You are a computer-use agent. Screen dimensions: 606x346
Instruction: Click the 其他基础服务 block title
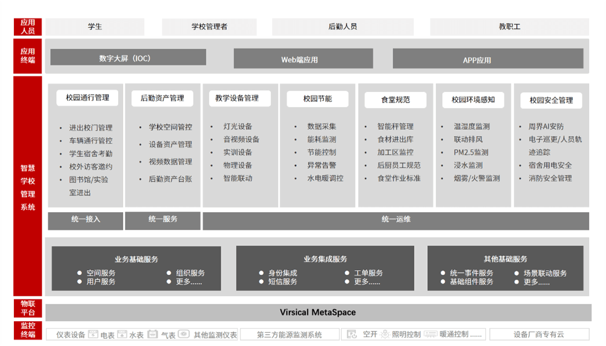point(506,259)
